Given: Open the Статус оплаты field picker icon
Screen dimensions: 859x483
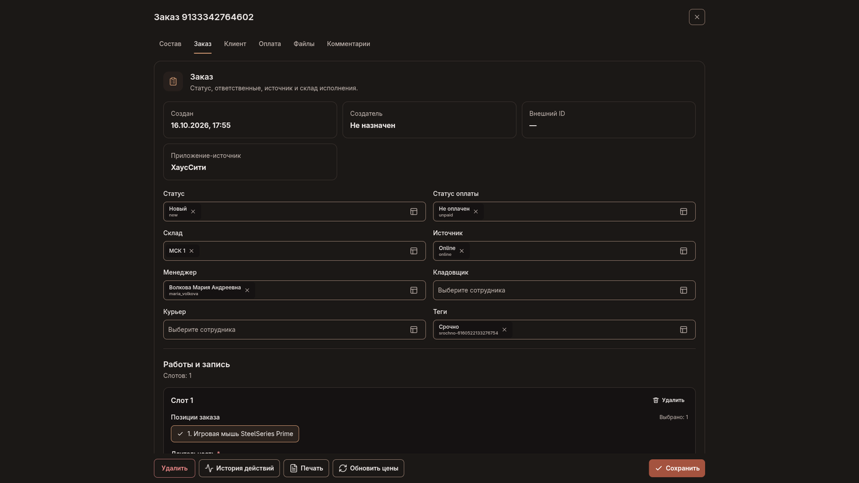Looking at the screenshot, I should coord(684,212).
